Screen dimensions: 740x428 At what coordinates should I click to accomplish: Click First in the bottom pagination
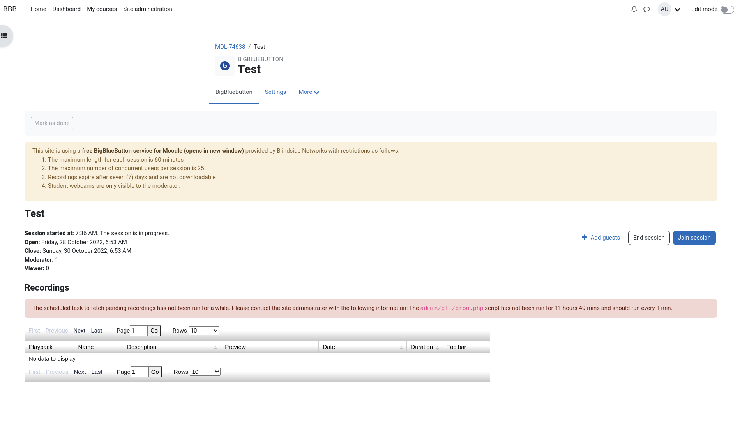[x=34, y=372]
